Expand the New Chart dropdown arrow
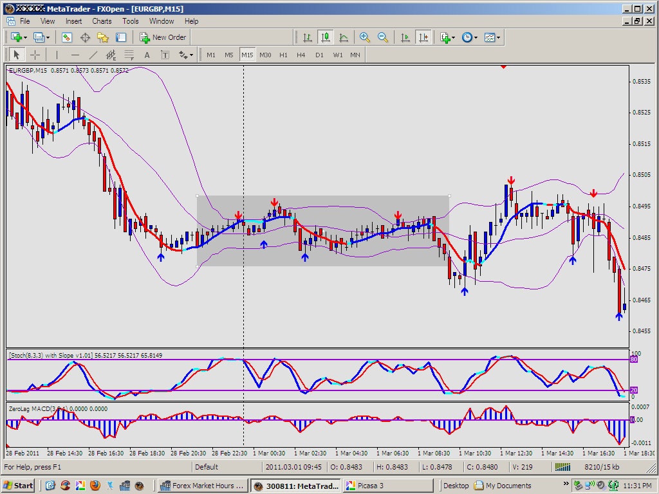Image resolution: width=659 pixels, height=494 pixels. pyautogui.click(x=25, y=38)
